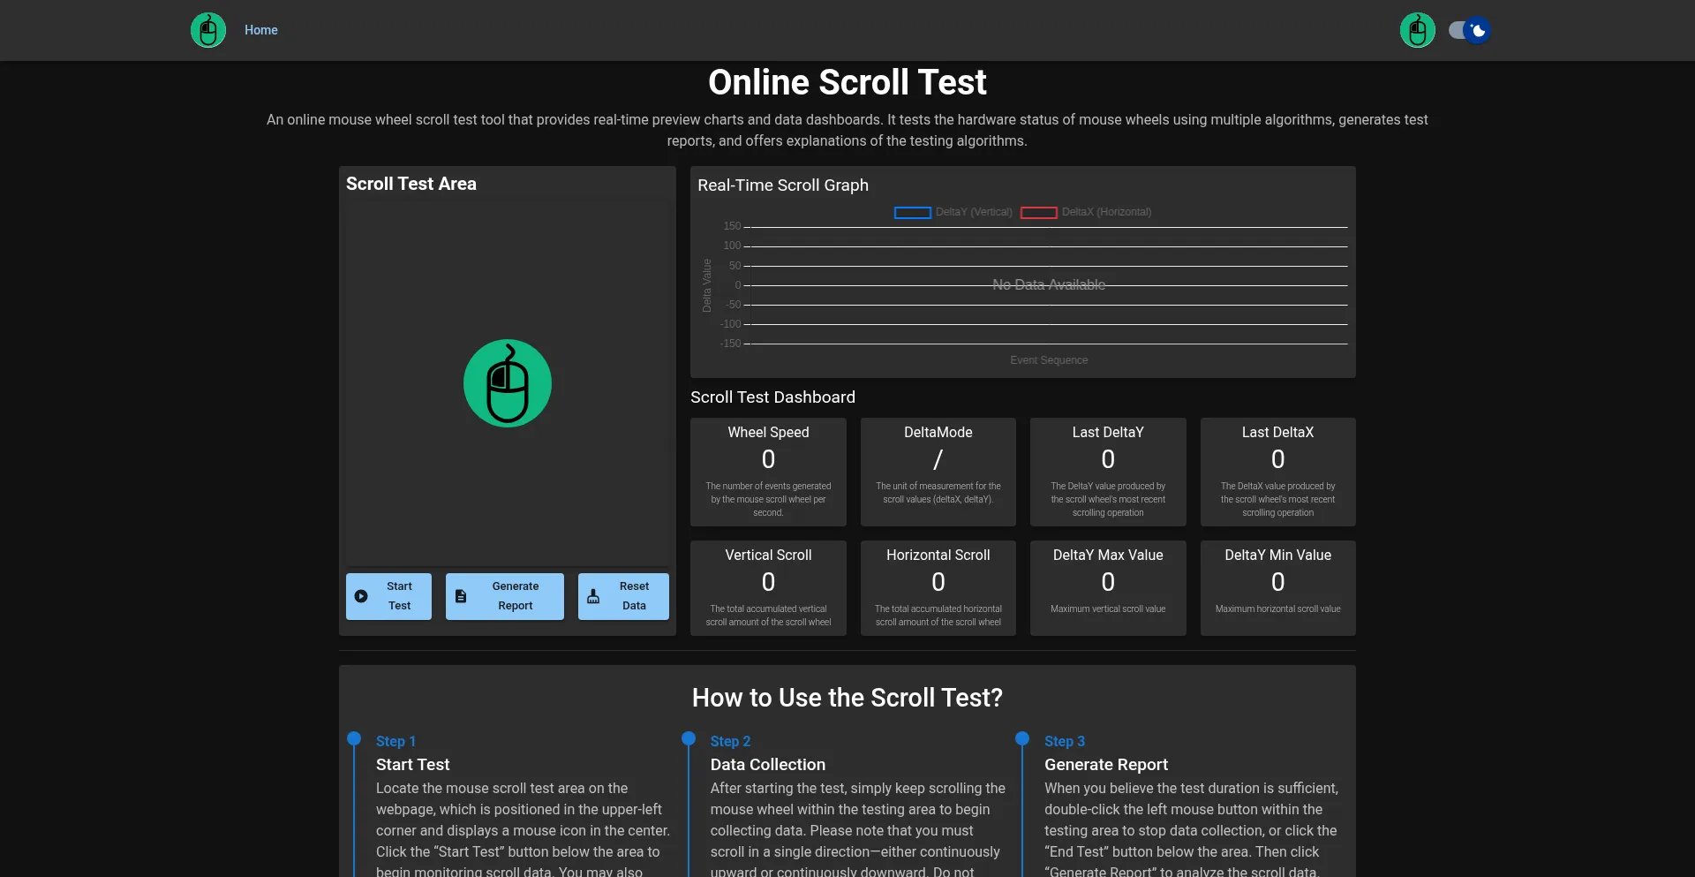Viewport: 1695px width, 877px height.
Task: Open the Home menu item
Action: point(260,29)
